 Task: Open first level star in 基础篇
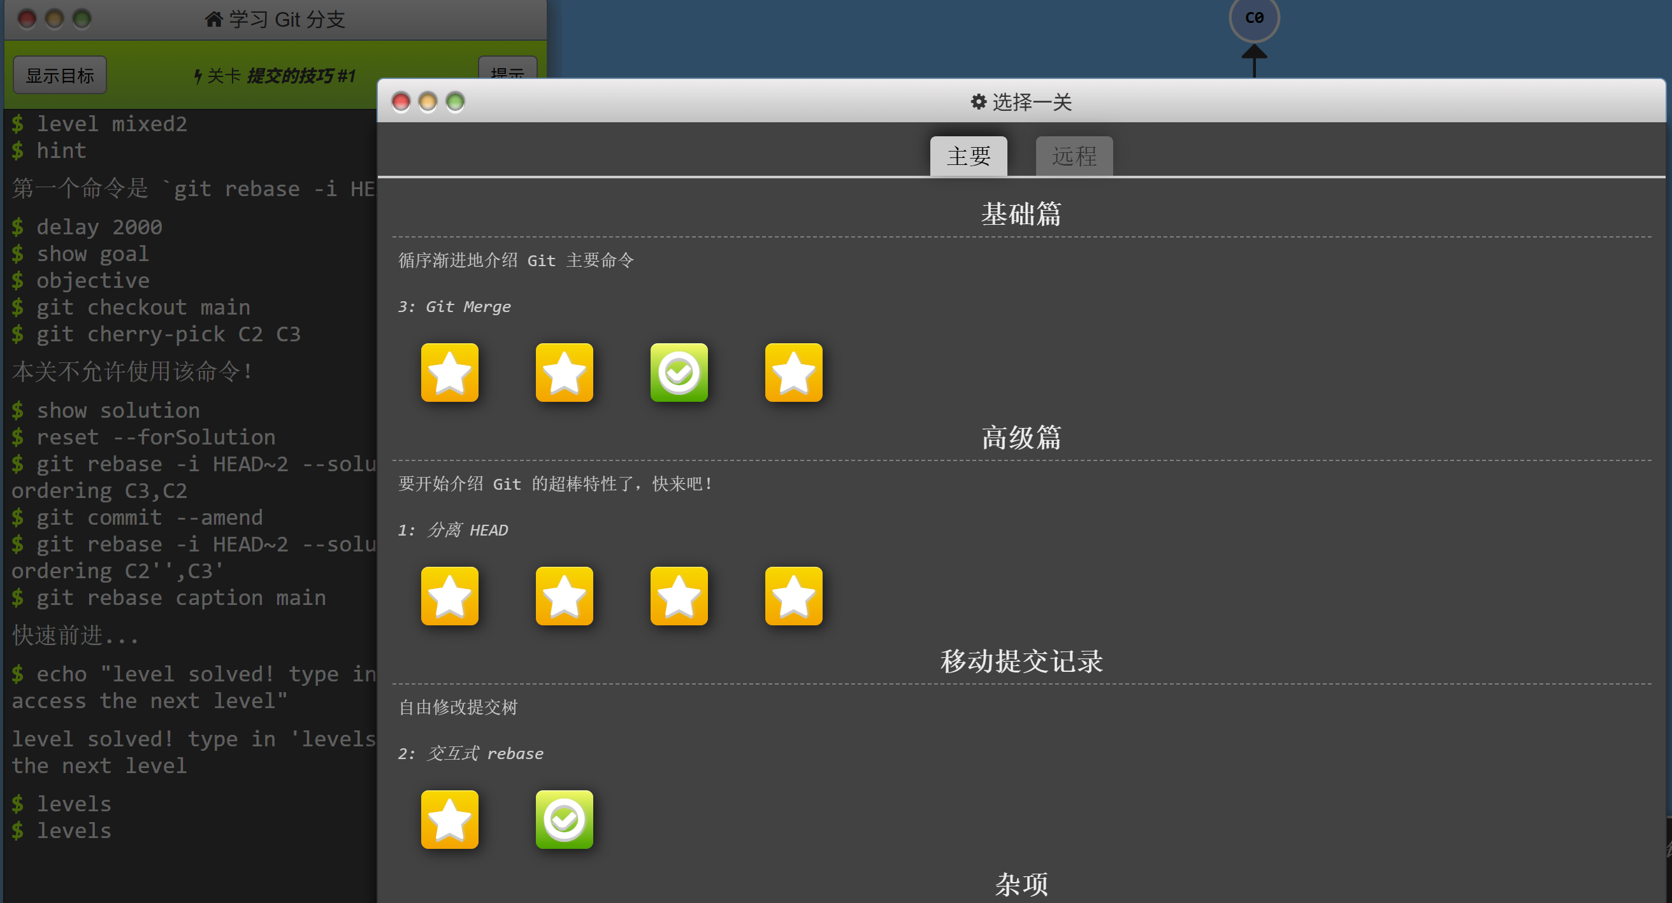[x=449, y=373]
